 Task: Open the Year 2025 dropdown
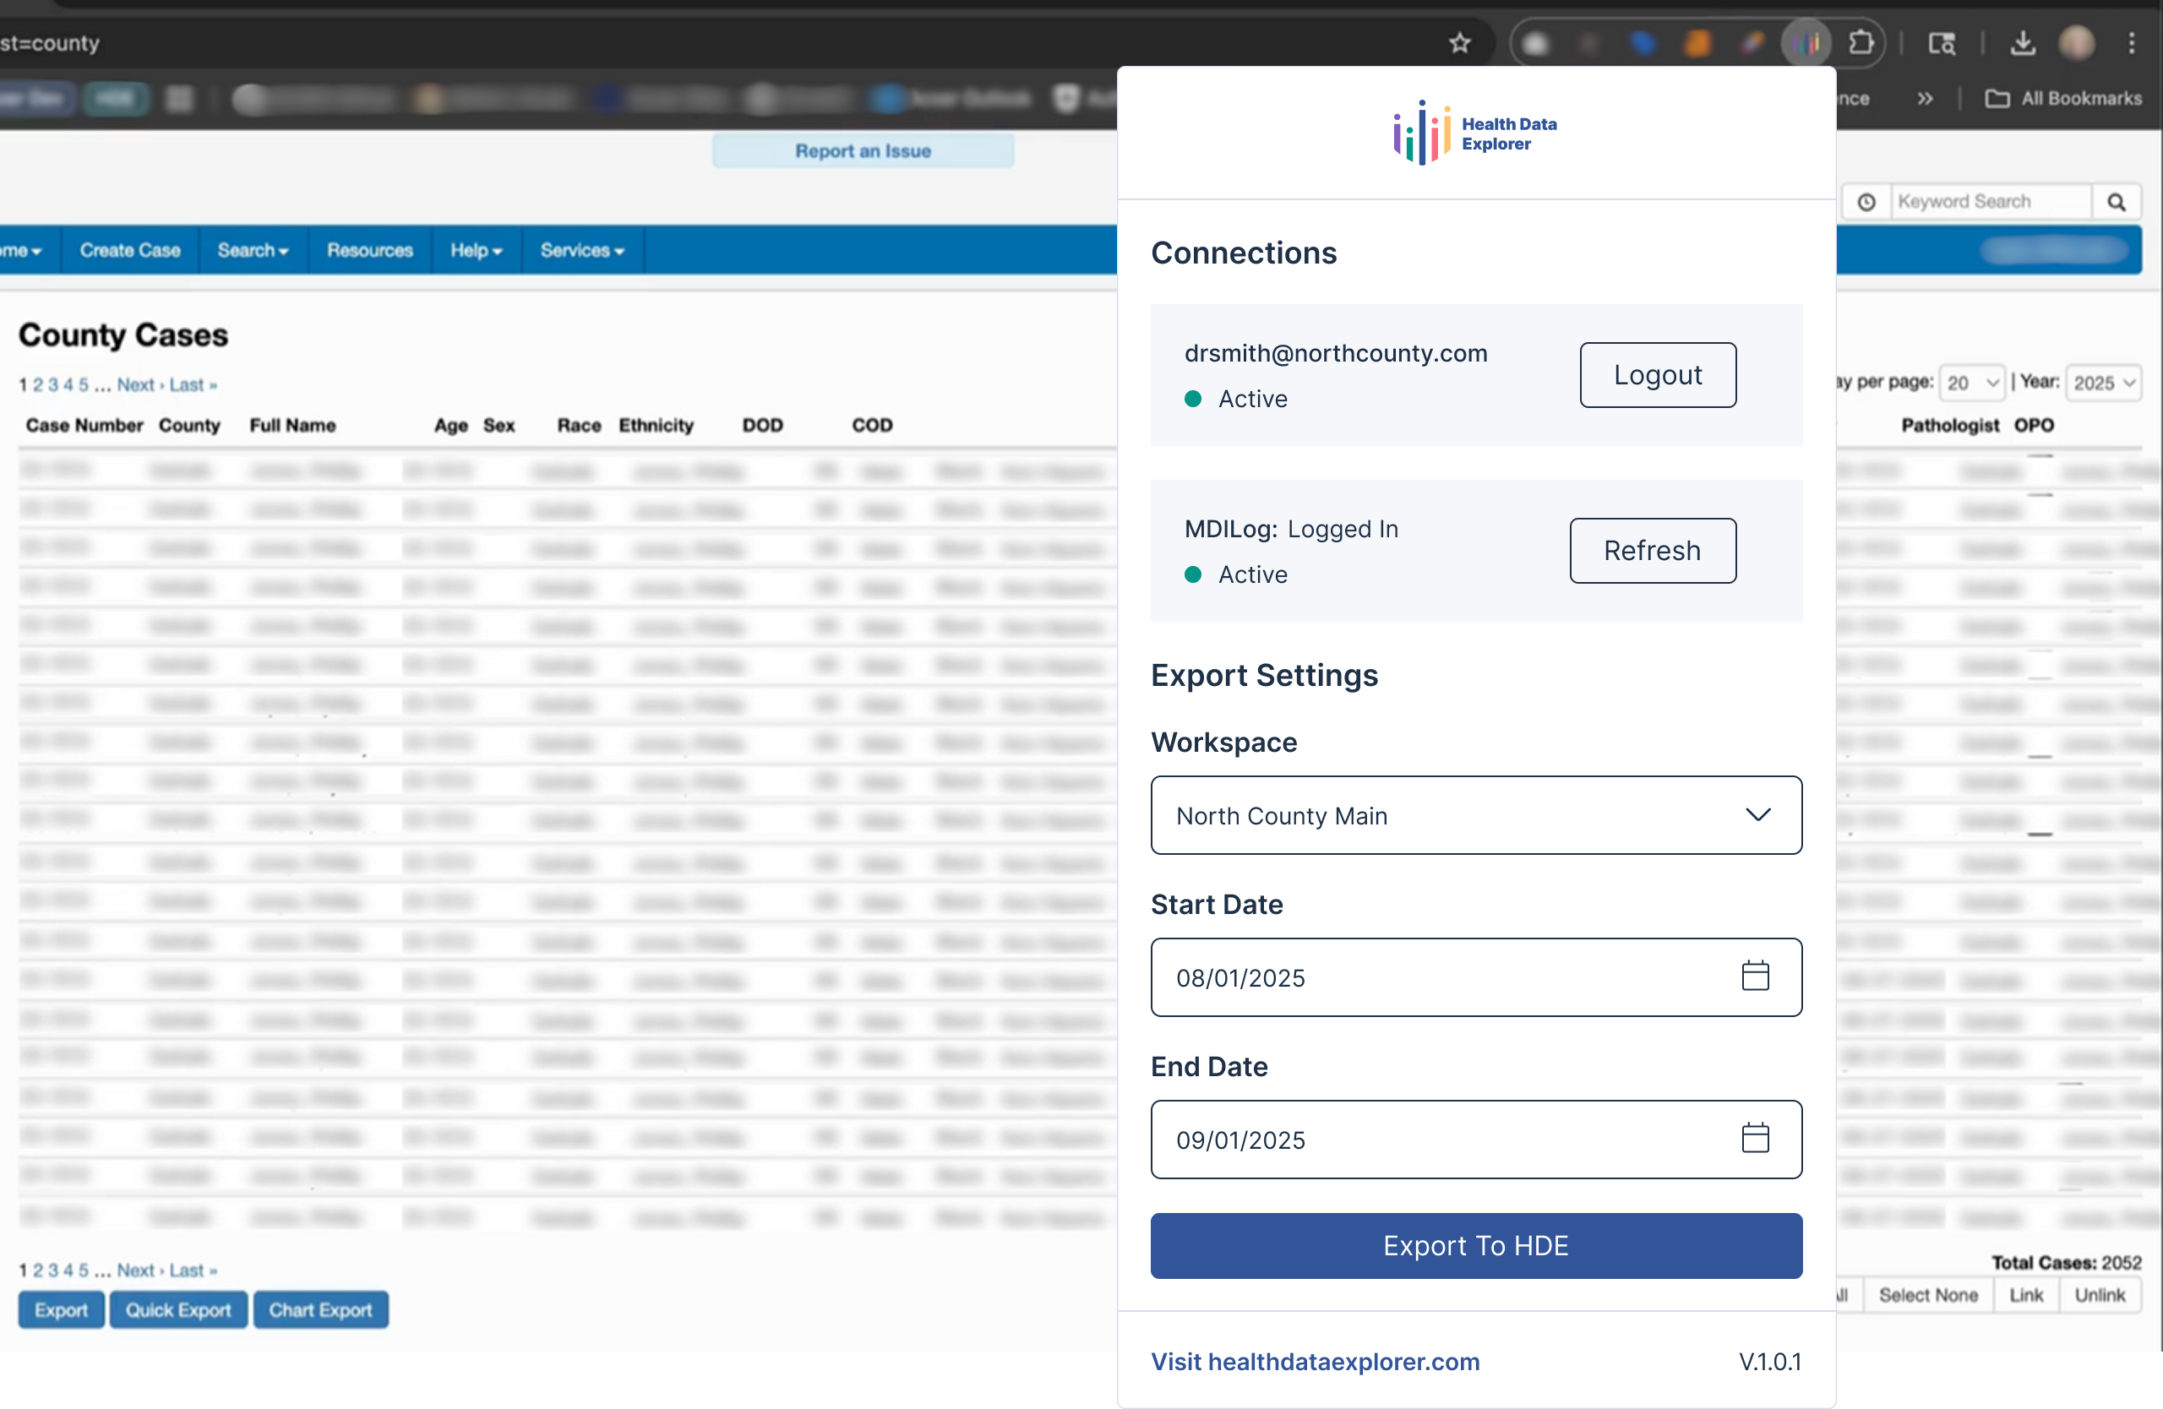pos(2103,384)
